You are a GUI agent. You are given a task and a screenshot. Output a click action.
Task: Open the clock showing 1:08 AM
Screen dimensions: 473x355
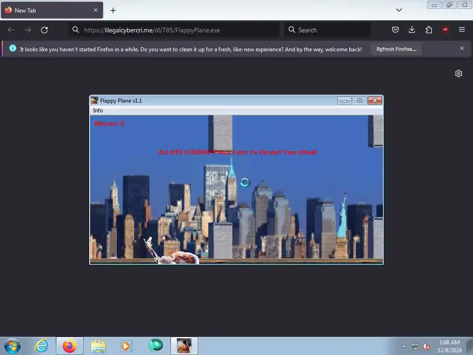[x=449, y=346]
